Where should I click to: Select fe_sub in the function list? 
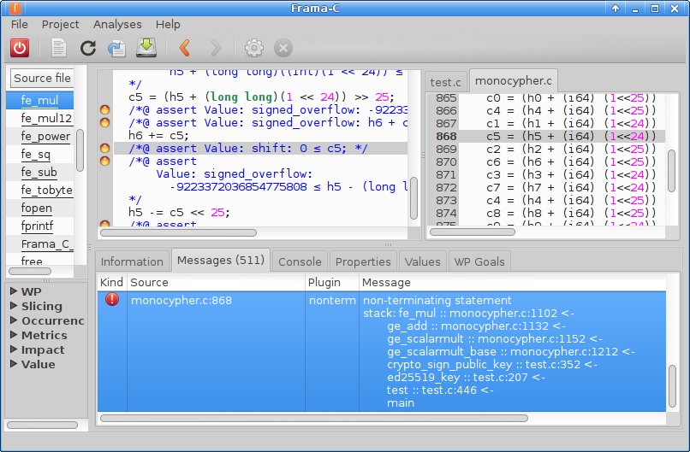[39, 173]
